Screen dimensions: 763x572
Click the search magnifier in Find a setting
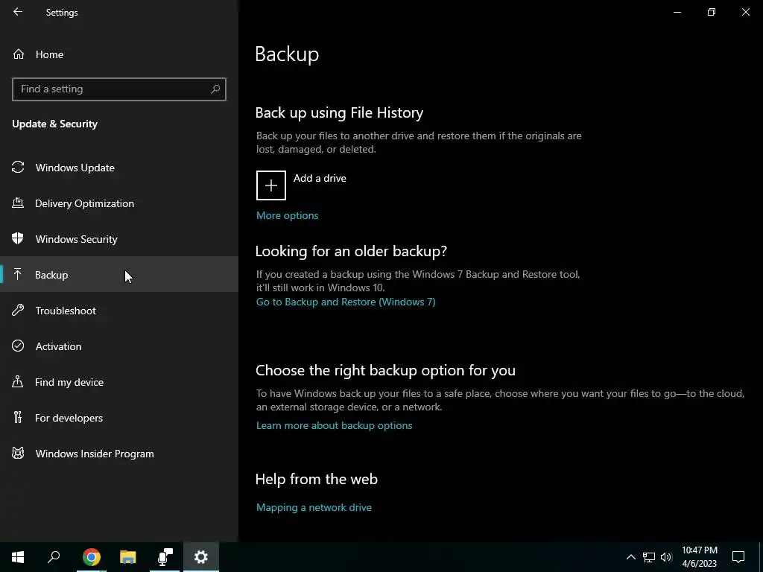[x=215, y=89]
